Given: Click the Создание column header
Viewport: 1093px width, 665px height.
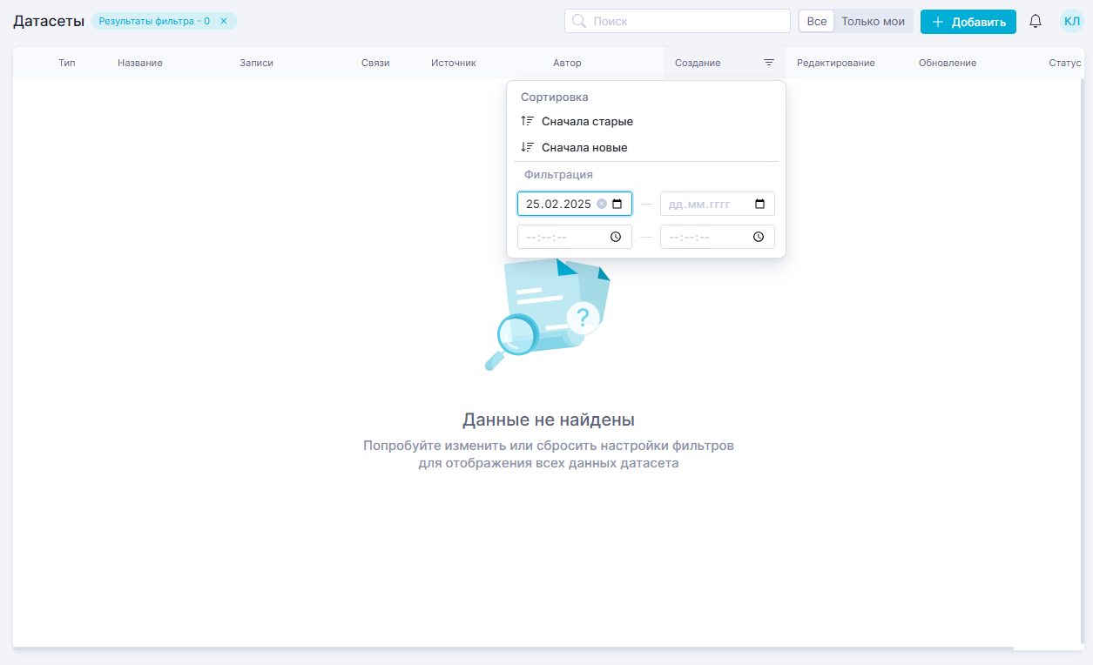Looking at the screenshot, I should [x=698, y=63].
